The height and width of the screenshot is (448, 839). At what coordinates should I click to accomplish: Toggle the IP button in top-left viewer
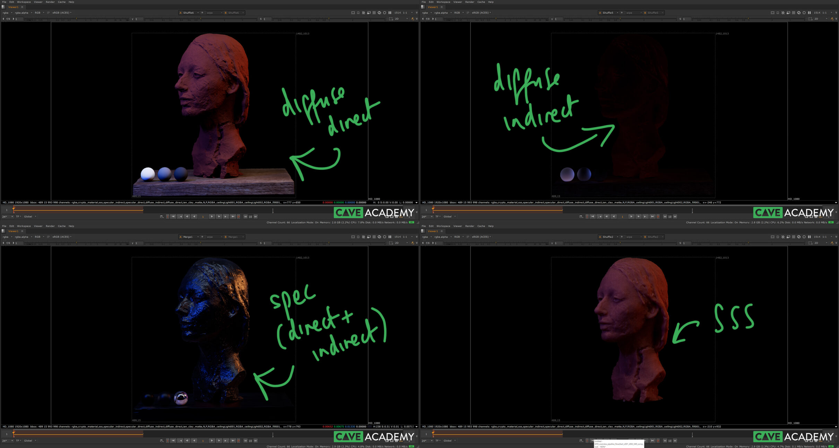pos(48,13)
